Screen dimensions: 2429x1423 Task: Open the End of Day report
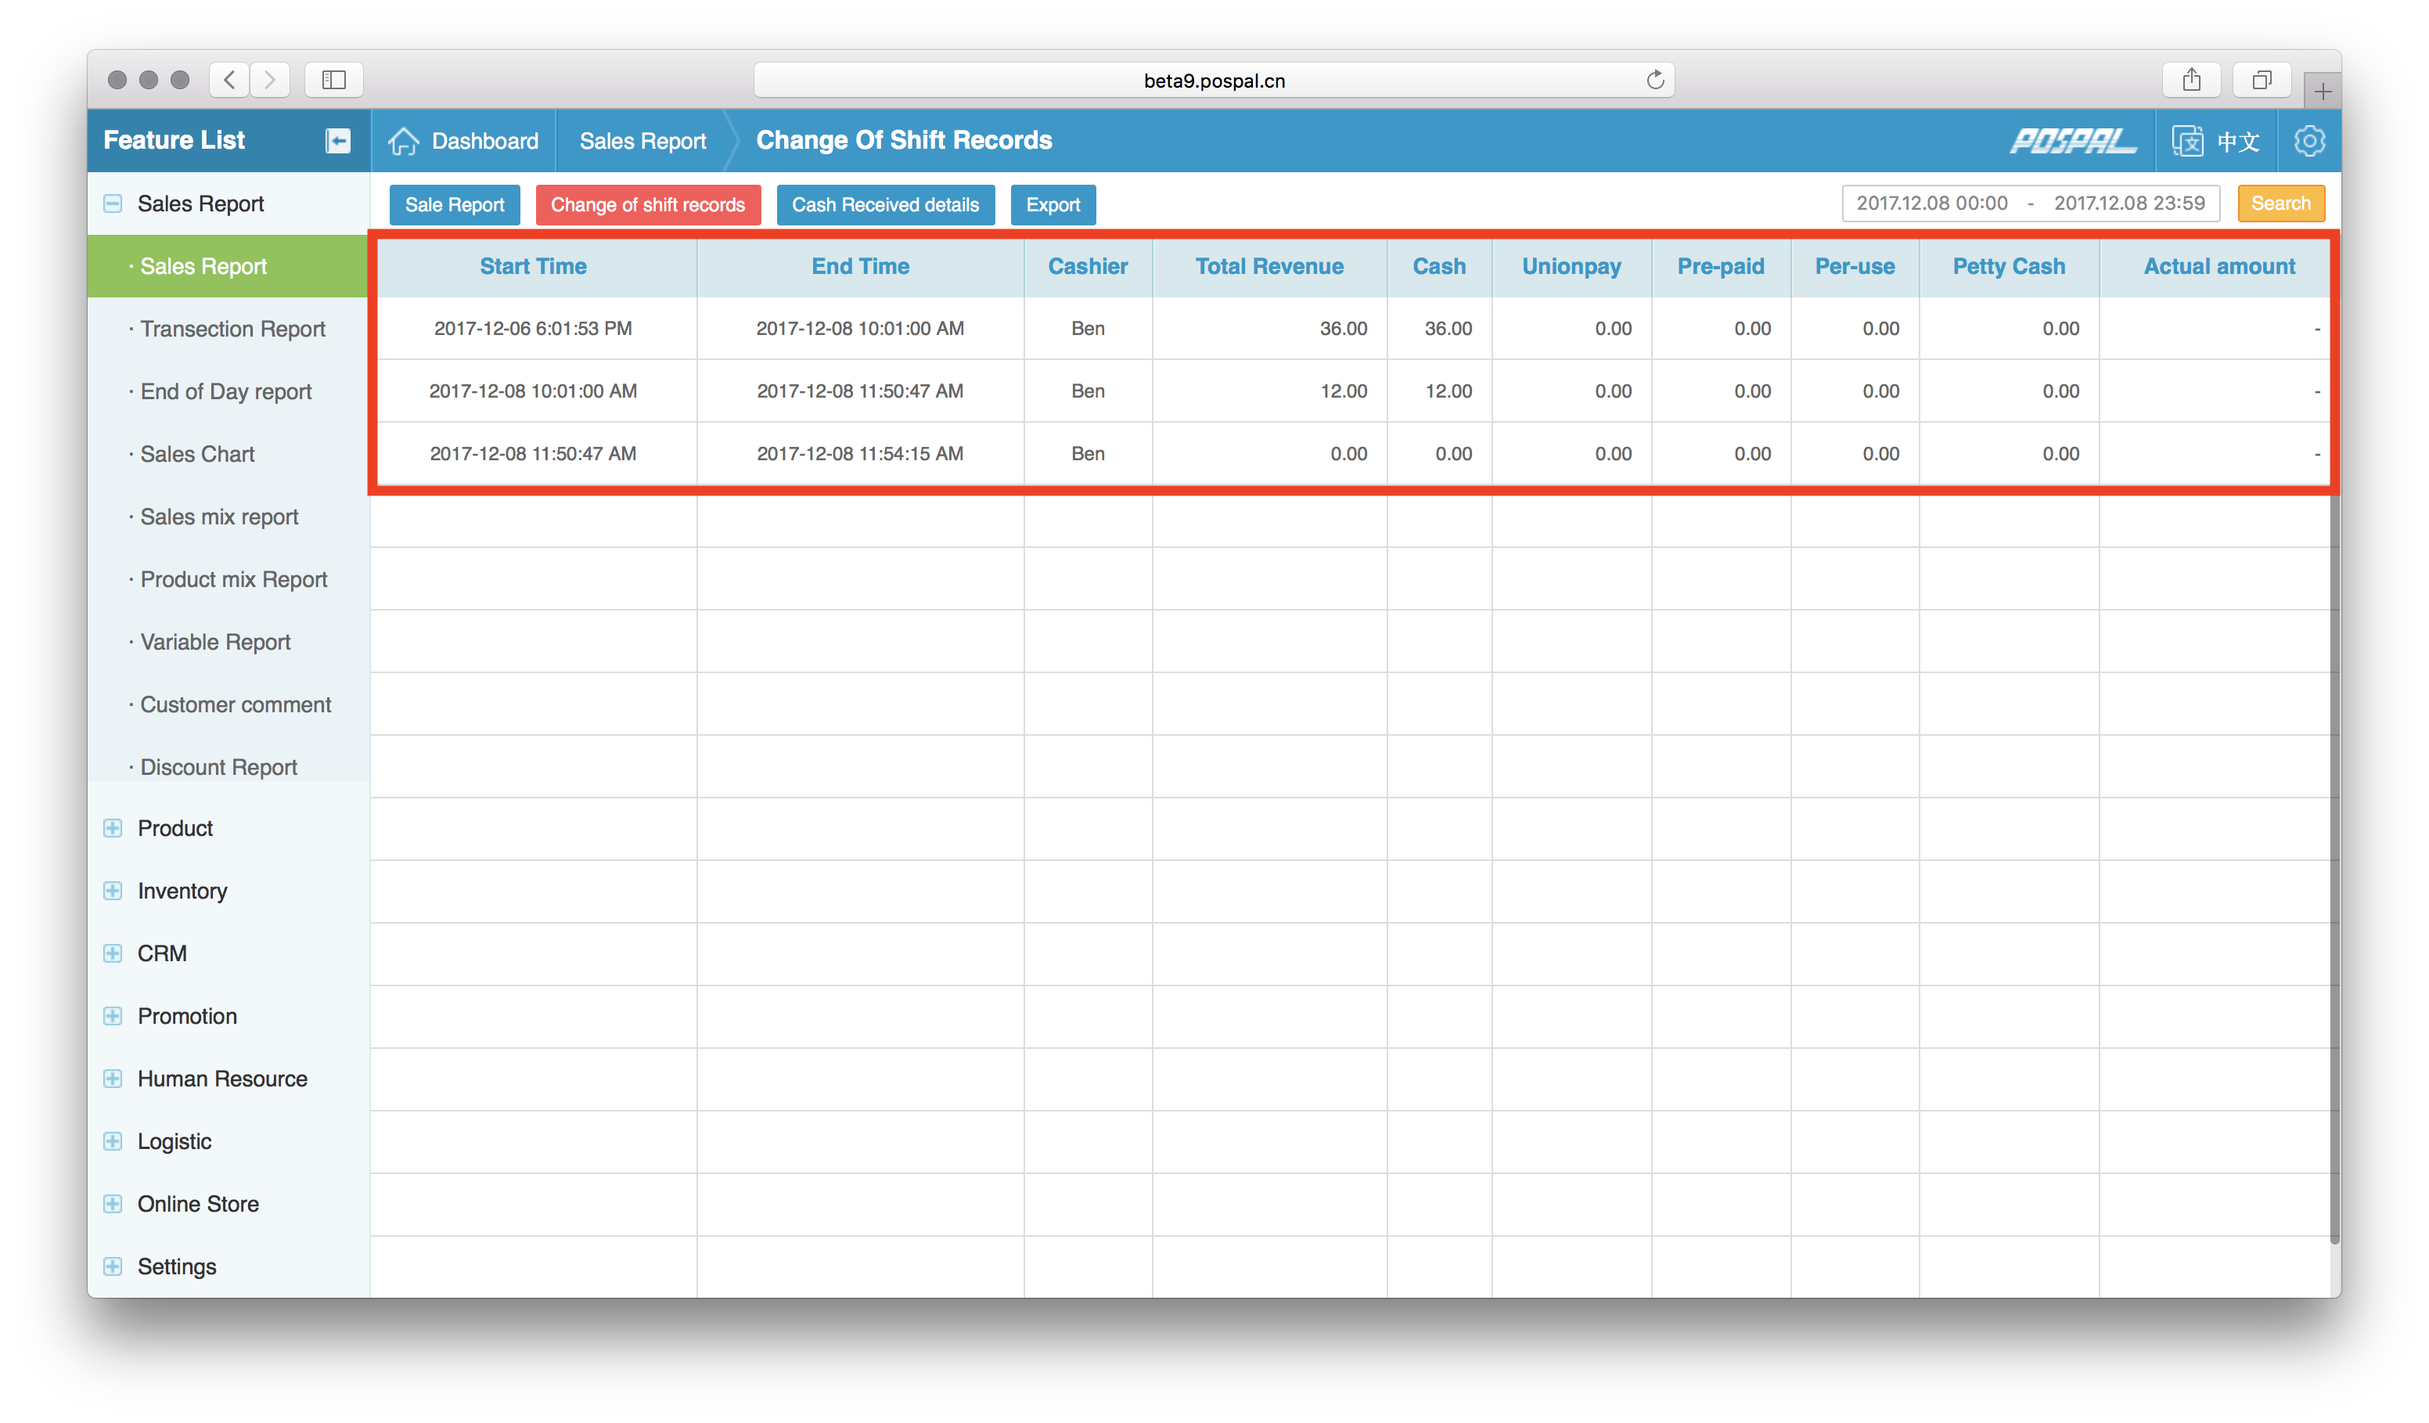(225, 391)
